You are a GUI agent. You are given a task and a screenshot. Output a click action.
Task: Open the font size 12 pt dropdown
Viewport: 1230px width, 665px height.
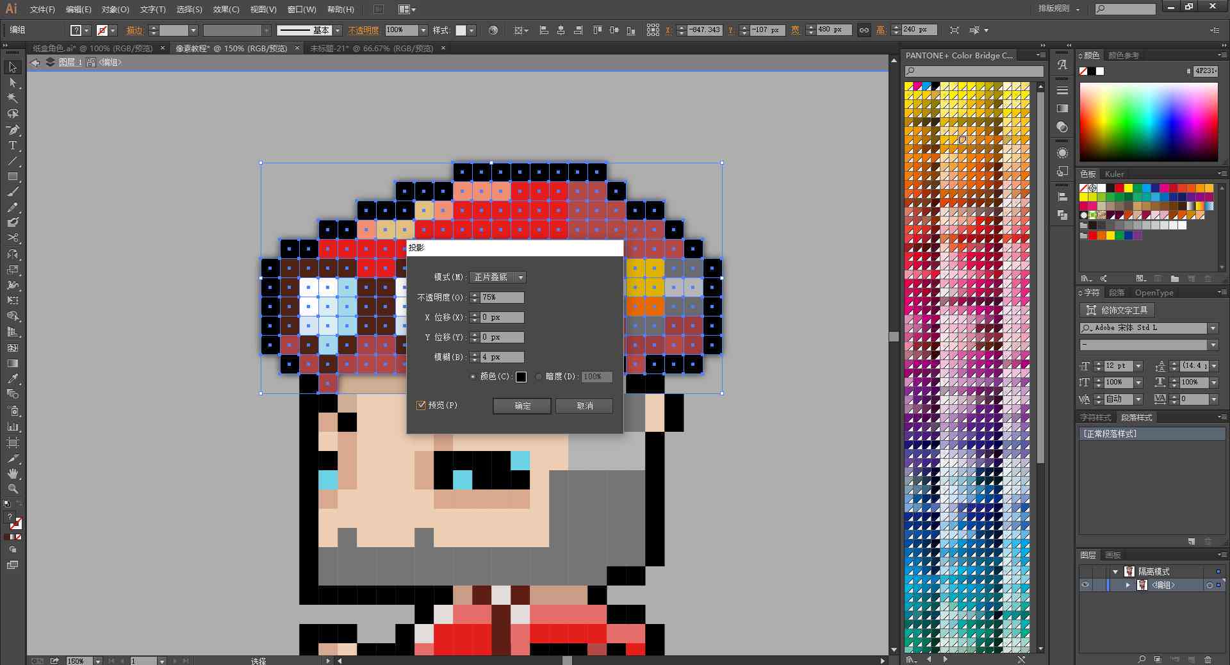coord(1138,366)
